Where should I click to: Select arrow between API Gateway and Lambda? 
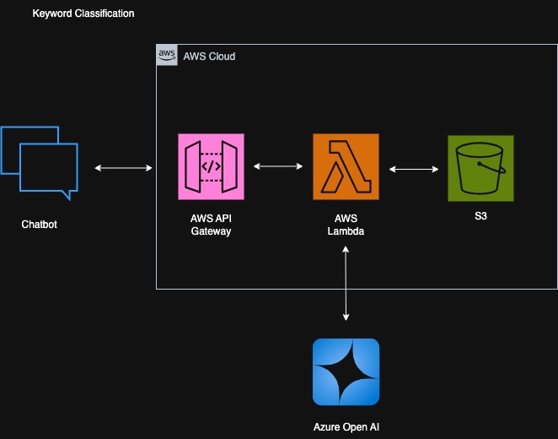[278, 166]
